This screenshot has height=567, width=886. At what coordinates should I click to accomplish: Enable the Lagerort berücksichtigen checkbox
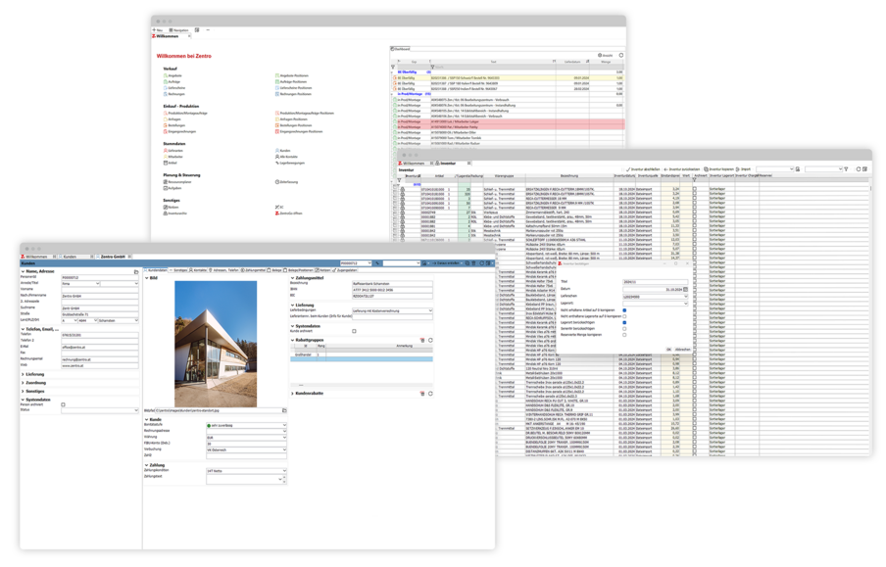pyautogui.click(x=623, y=322)
